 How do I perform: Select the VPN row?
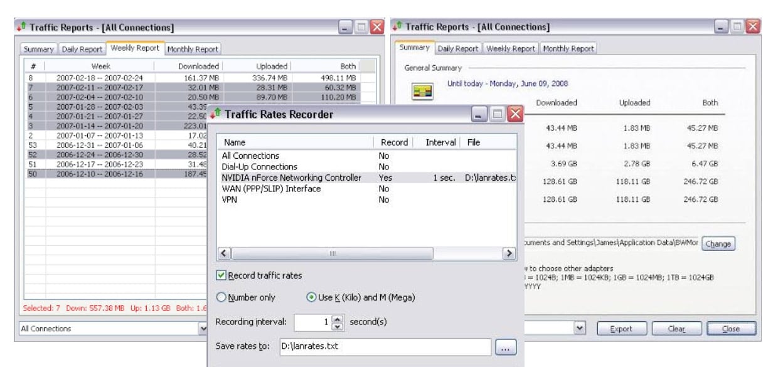[x=366, y=199]
